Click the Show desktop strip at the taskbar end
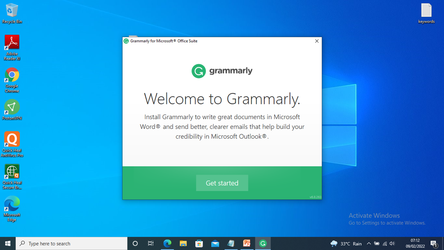444x250 pixels. coord(443,244)
